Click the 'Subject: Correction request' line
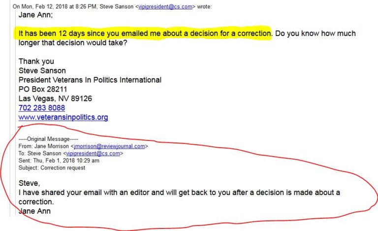This screenshot has width=378, height=231. pyautogui.click(x=52, y=168)
